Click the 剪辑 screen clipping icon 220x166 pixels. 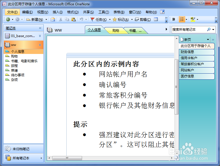pos(137,19)
